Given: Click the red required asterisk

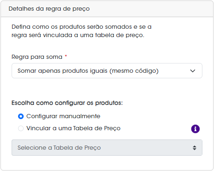Looking at the screenshot, I should 66,56.
